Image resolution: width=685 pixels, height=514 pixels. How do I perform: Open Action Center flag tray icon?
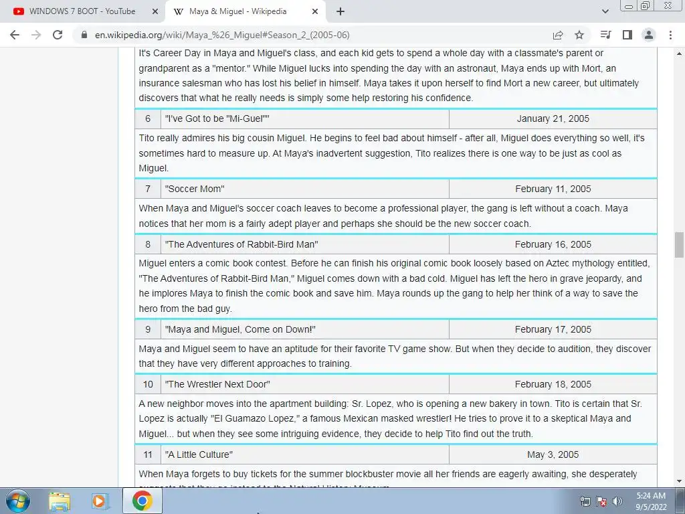[x=601, y=502]
